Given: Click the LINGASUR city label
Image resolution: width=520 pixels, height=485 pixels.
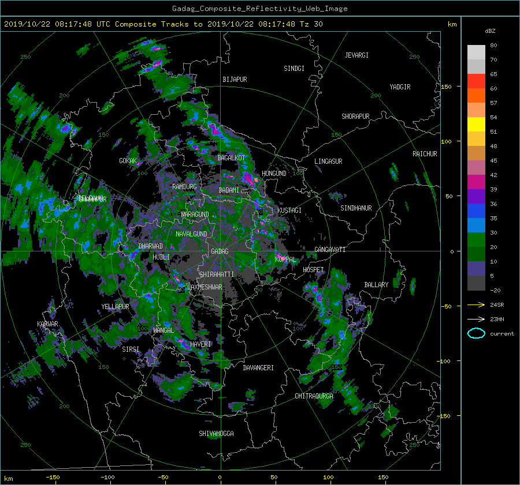Looking at the screenshot, I should pyautogui.click(x=328, y=161).
